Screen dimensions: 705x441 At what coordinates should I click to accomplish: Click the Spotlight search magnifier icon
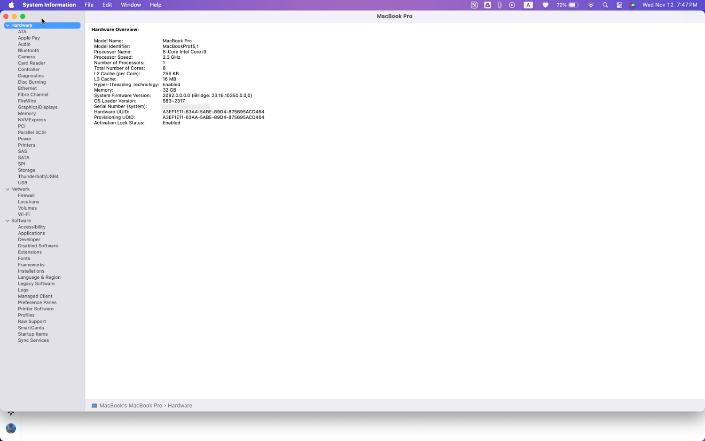(x=605, y=5)
